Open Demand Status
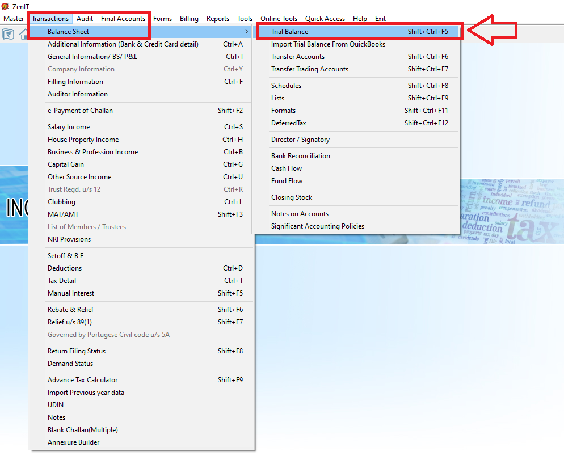Image resolution: width=564 pixels, height=460 pixels. pyautogui.click(x=141, y=364)
